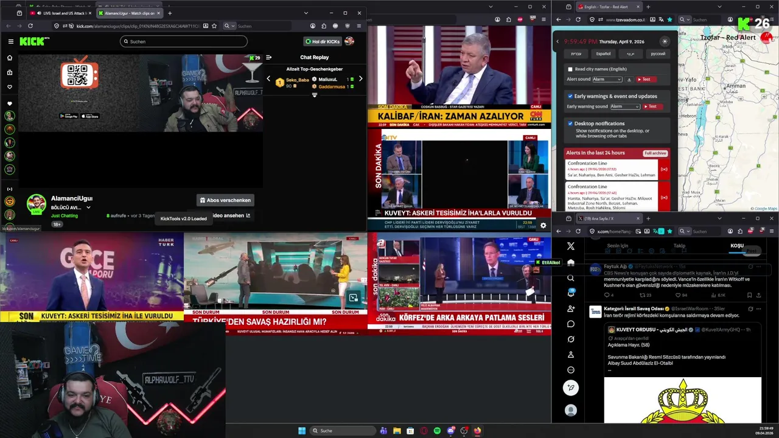Viewport: 779px width, 438px height.
Task: Open X notifications bell with badge 19
Action: (570, 293)
